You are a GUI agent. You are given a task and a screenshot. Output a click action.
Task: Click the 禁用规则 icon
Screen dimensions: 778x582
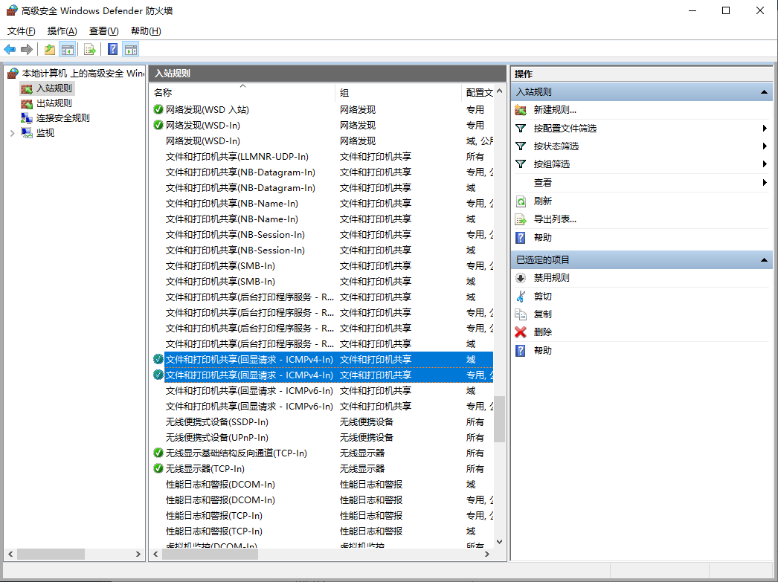(521, 277)
